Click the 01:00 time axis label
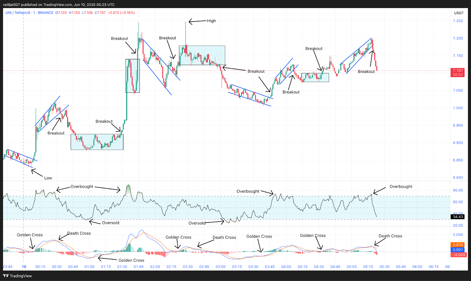Screen dimensions: 471x281 pos(89,267)
